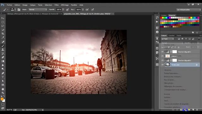The image size is (202, 114).
Task: Toggle the Brush panel button in options bar
Action: (19, 9)
